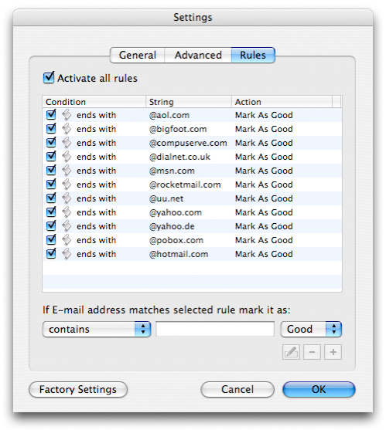Confirm settings with the OK button
Screen dimensions: 386x430
coord(319,389)
